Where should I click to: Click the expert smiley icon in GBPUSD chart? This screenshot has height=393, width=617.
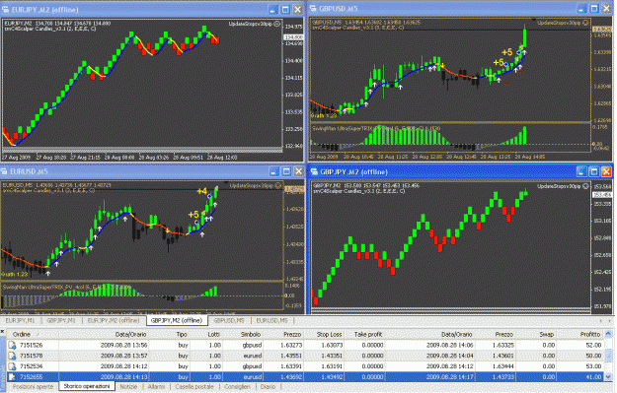[585, 23]
